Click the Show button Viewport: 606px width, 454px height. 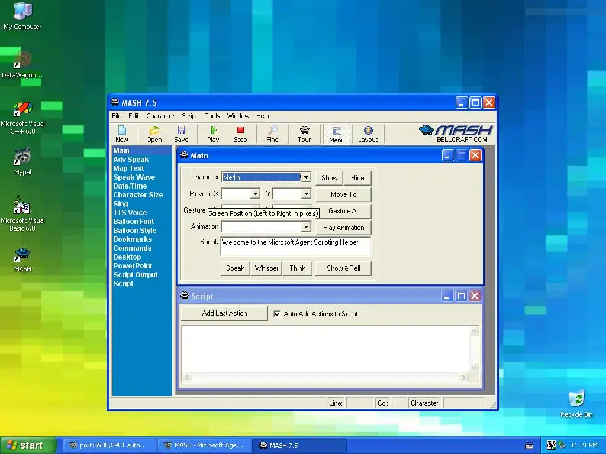(329, 177)
